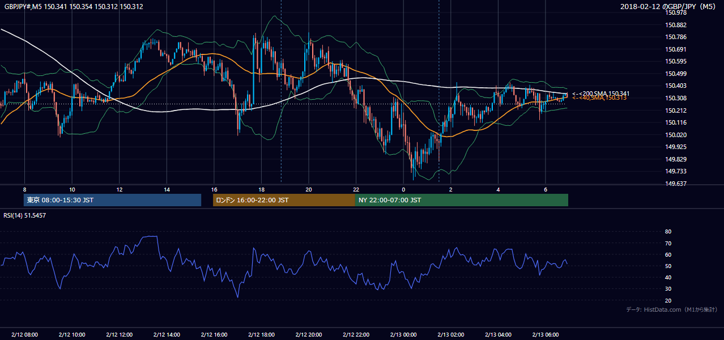Screen dimensions: 724x340
Task: Click RSI scale value 70
Action: click(x=668, y=243)
